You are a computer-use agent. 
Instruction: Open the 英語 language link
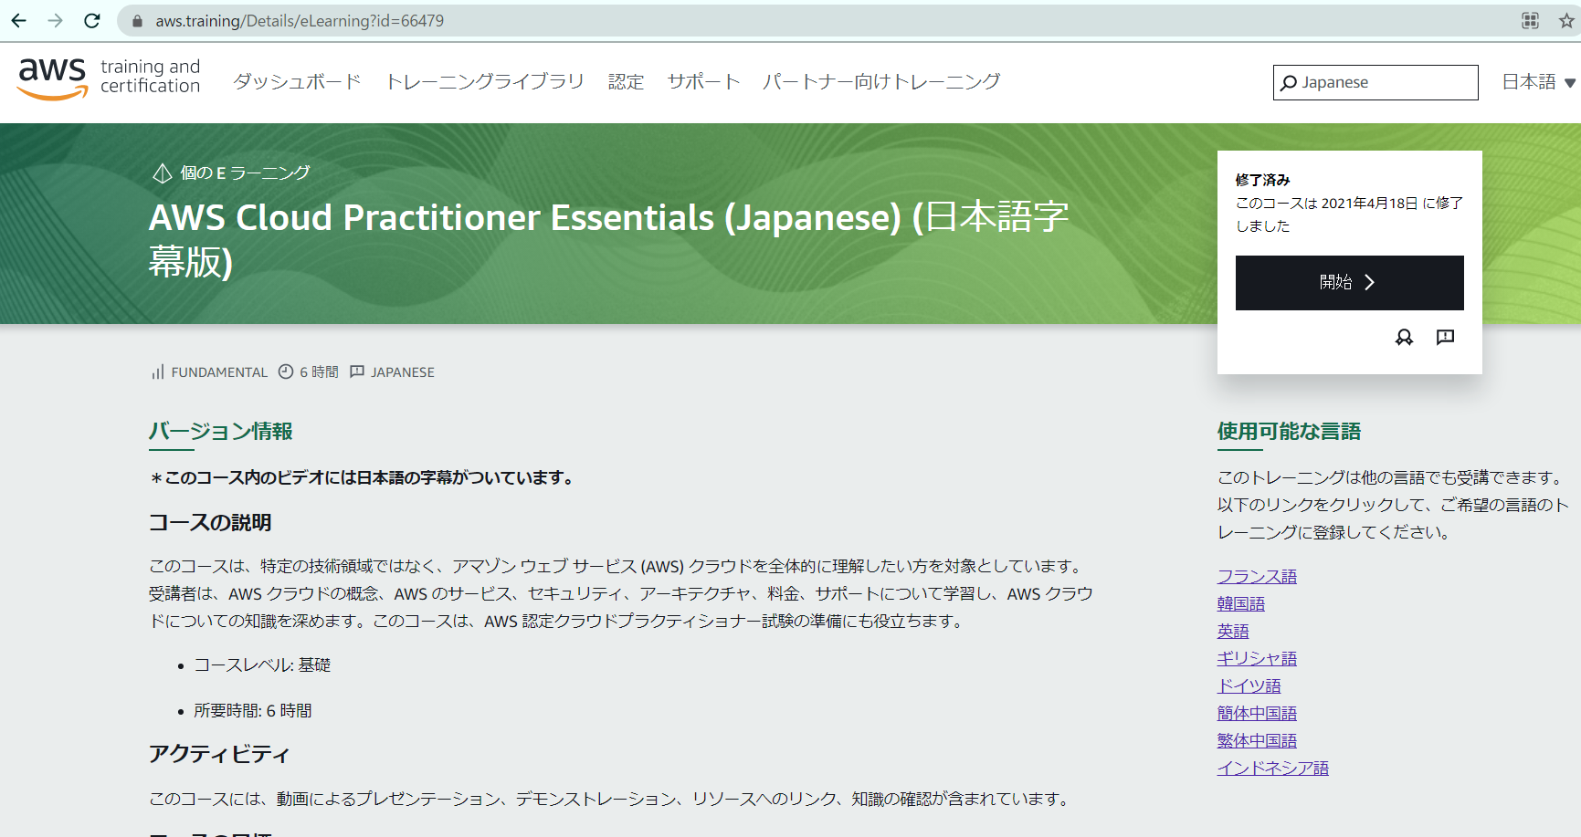coord(1233,632)
